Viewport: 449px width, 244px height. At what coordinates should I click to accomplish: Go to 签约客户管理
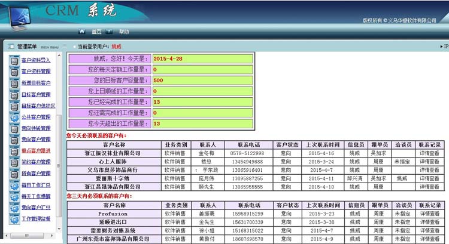(36, 162)
